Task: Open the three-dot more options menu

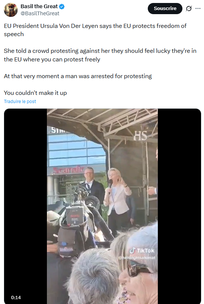Action: point(198,9)
